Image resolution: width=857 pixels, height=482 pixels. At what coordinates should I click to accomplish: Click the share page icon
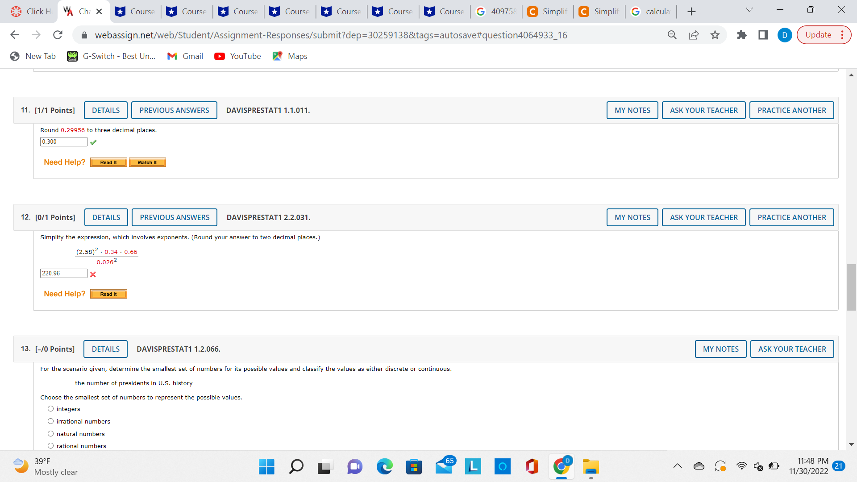[694, 35]
